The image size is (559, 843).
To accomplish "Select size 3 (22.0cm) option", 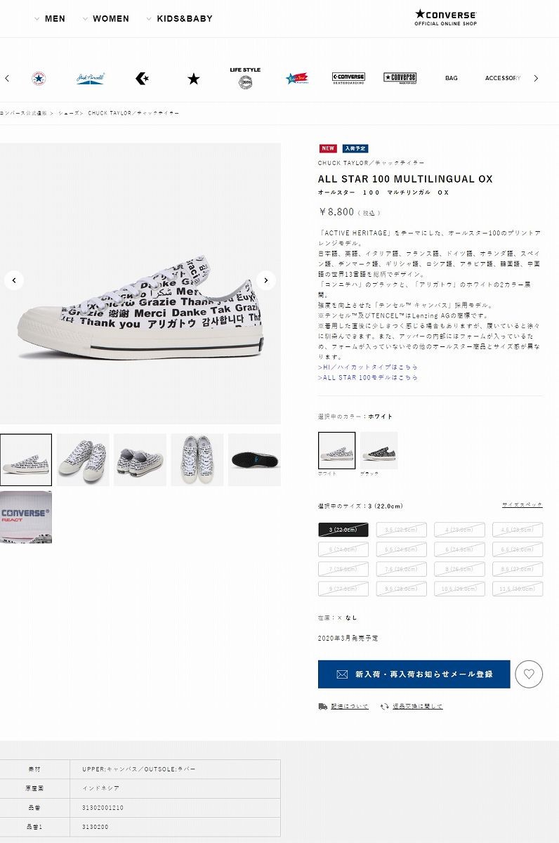I will point(343,530).
